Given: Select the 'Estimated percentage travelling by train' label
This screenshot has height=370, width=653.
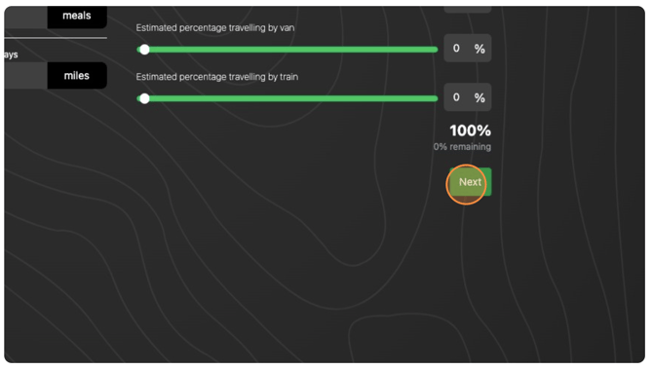Looking at the screenshot, I should coord(217,77).
